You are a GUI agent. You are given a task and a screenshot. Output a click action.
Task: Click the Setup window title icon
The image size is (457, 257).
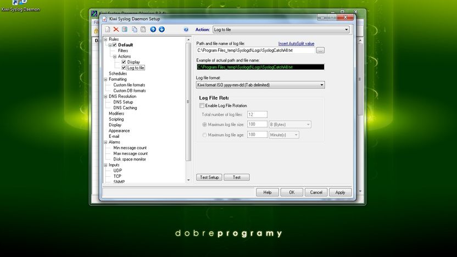click(104, 19)
